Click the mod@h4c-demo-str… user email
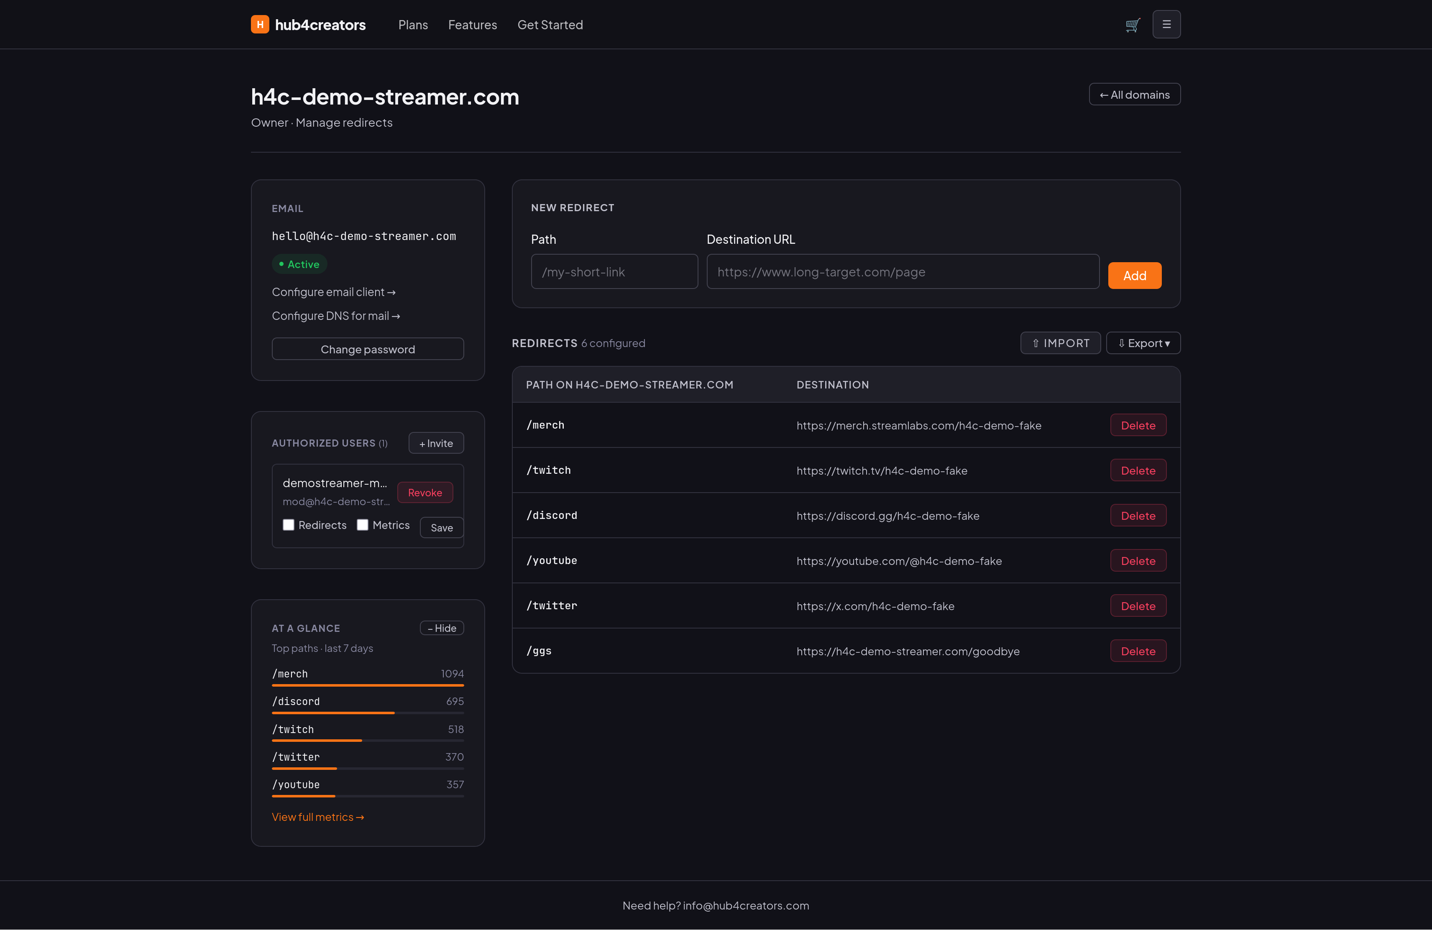 click(x=336, y=502)
